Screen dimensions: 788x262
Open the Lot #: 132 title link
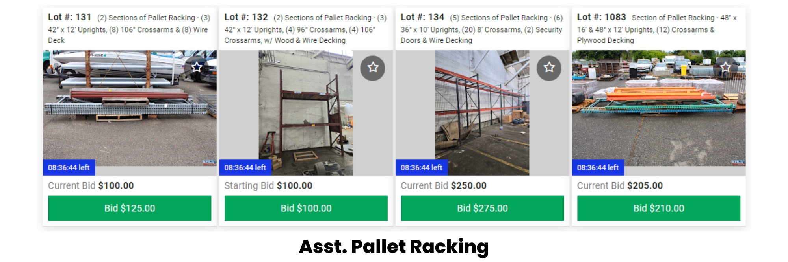coord(246,17)
